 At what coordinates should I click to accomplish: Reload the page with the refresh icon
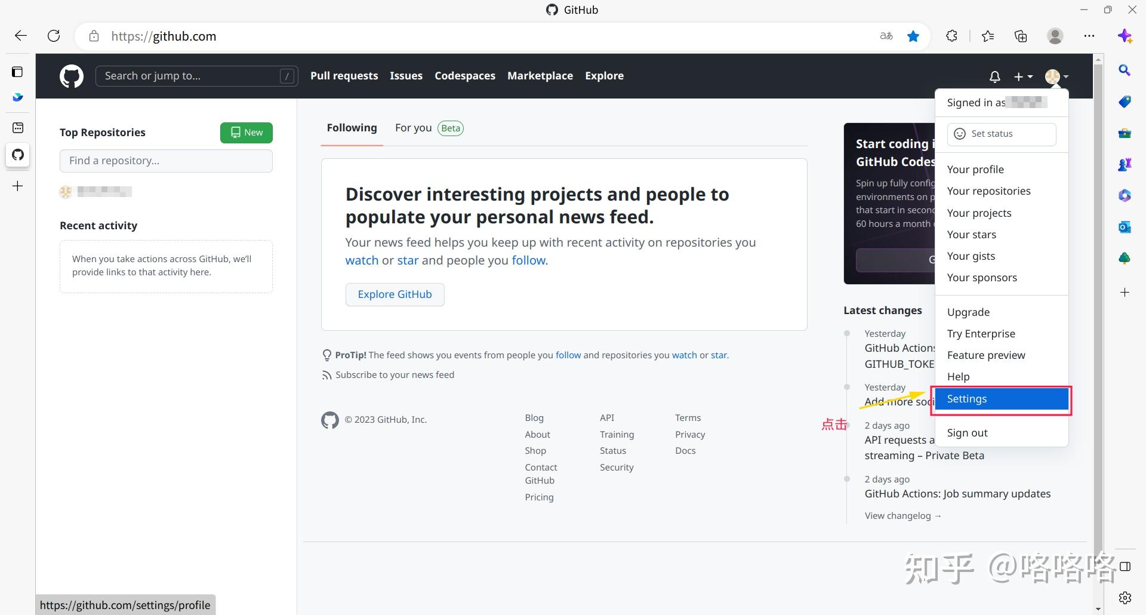coord(54,36)
